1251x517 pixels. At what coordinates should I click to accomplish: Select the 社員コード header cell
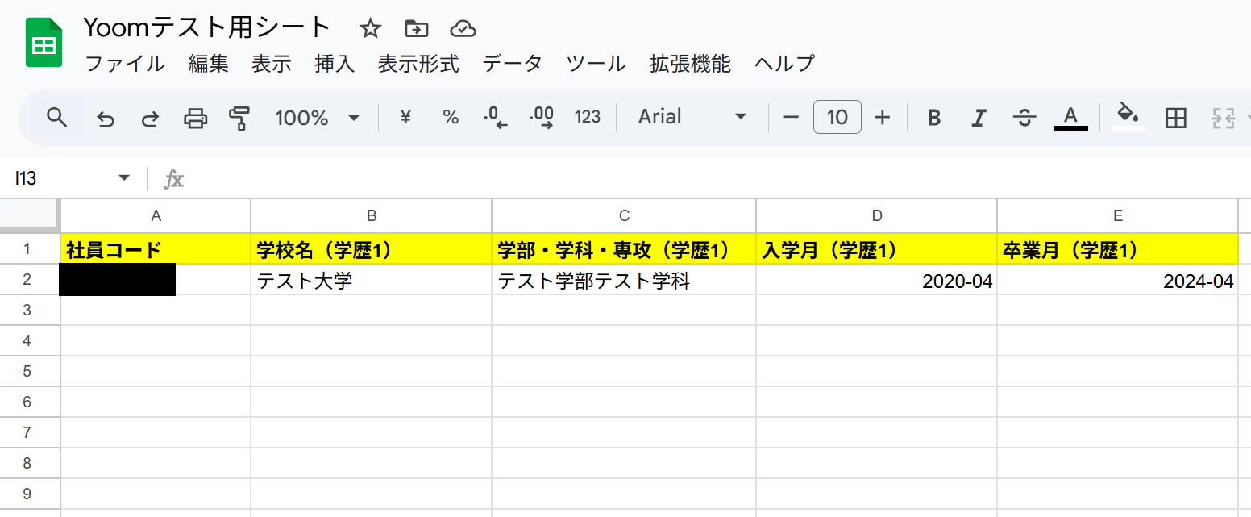156,249
